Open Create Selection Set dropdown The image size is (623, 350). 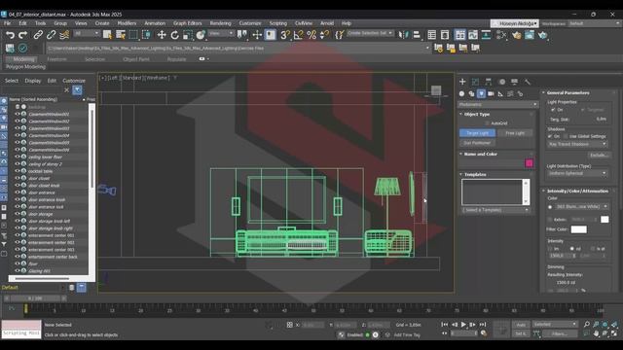click(370, 33)
